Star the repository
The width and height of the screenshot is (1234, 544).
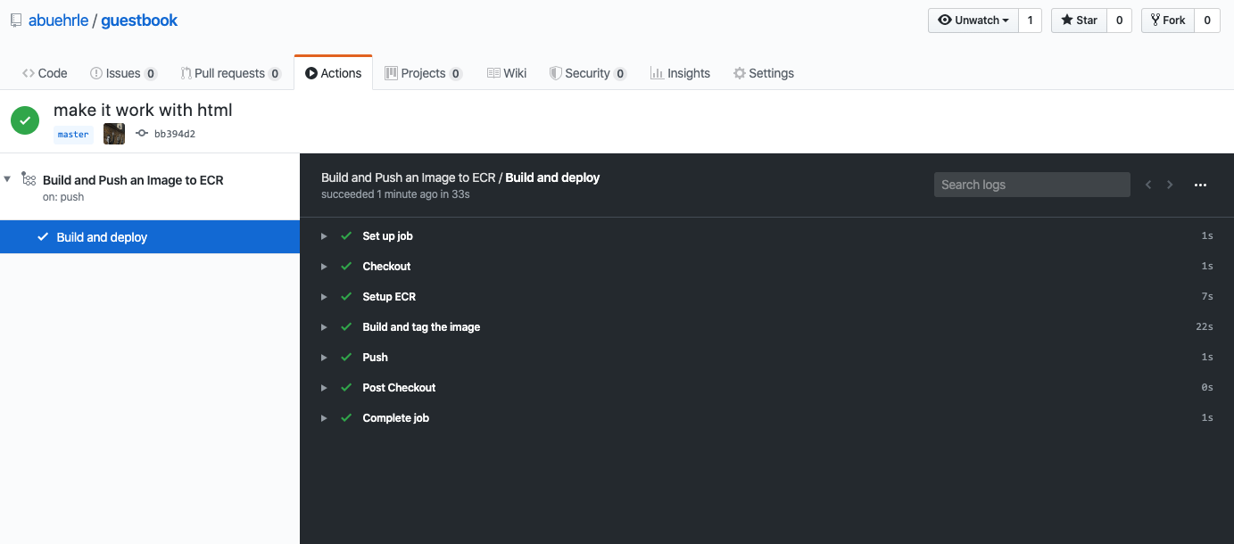pos(1079,20)
